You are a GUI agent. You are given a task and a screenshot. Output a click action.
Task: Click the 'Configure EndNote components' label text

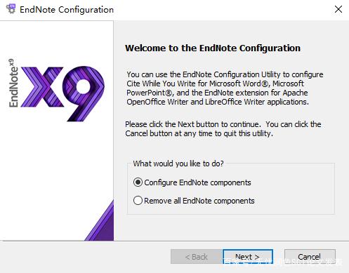point(197,182)
